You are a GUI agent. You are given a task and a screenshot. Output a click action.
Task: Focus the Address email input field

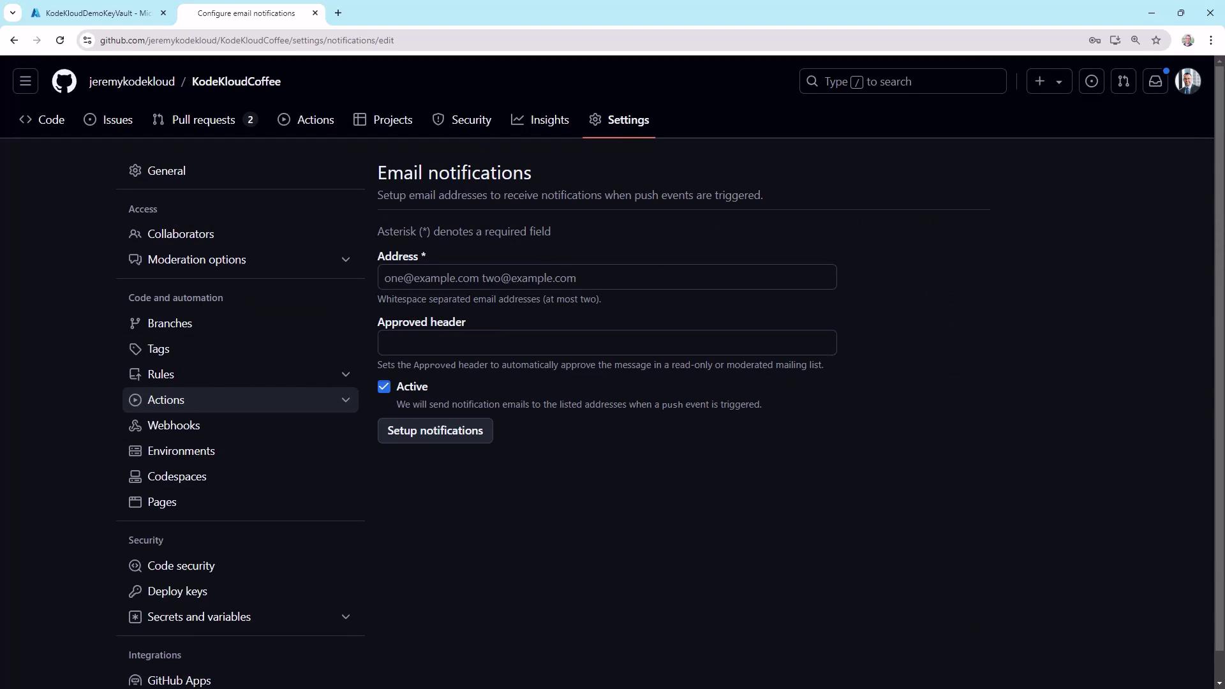pos(606,278)
